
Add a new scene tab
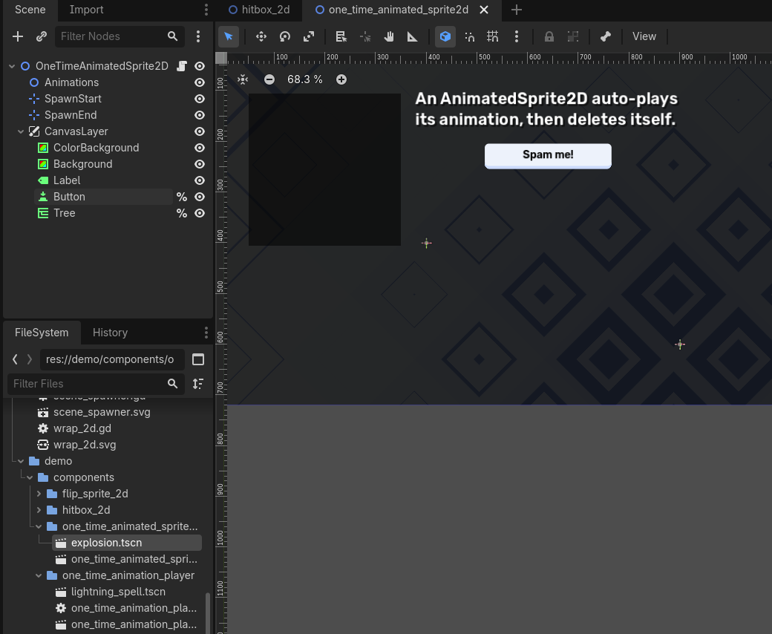click(x=517, y=10)
